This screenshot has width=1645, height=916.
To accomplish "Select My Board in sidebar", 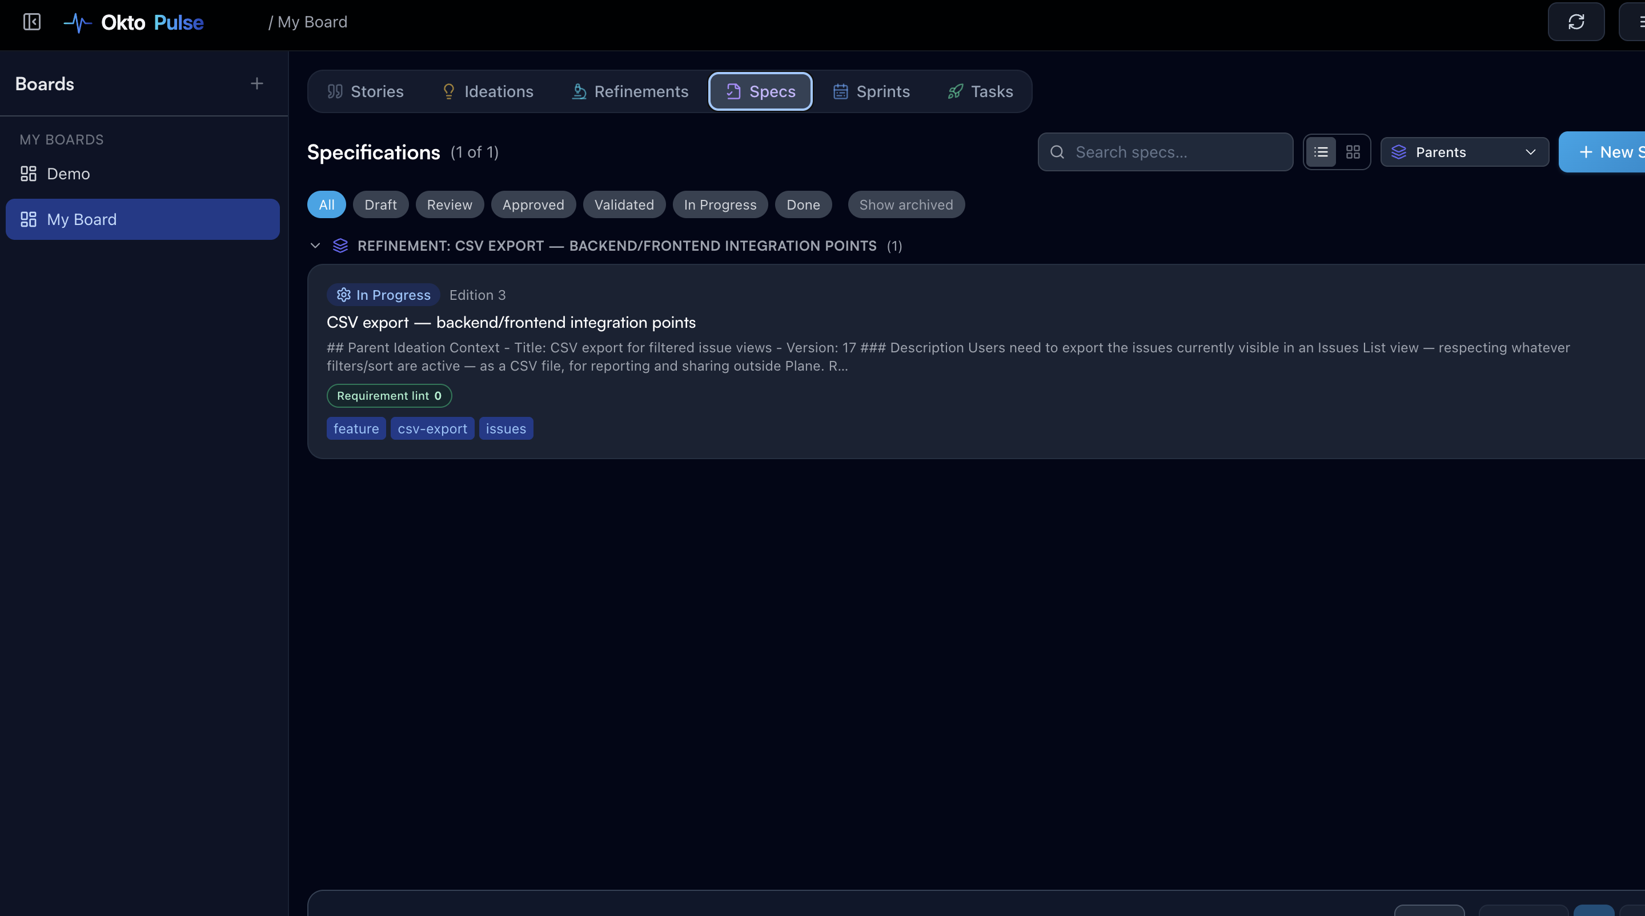I will tap(142, 219).
